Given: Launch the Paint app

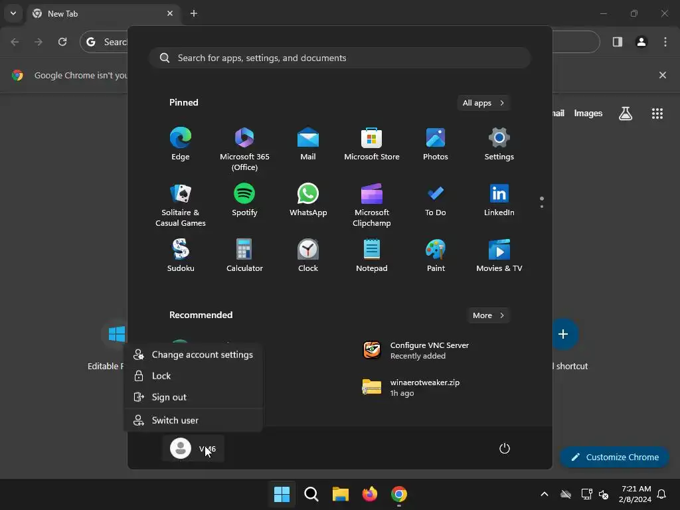Looking at the screenshot, I should (x=436, y=256).
